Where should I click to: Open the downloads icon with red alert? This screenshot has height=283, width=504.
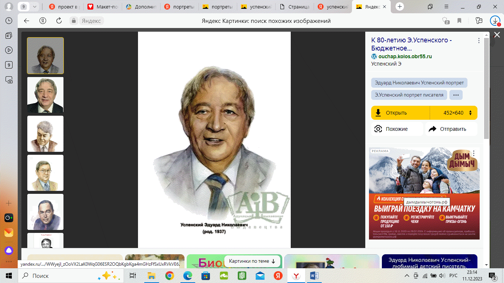pos(495,21)
